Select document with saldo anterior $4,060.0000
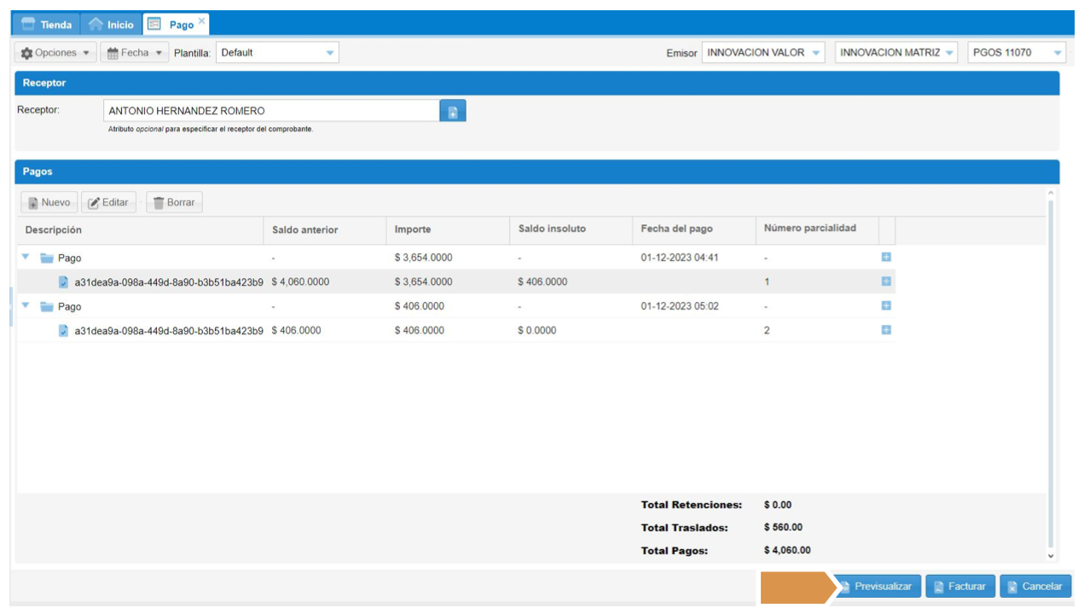Image resolution: width=1090 pixels, height=614 pixels. tap(168, 282)
